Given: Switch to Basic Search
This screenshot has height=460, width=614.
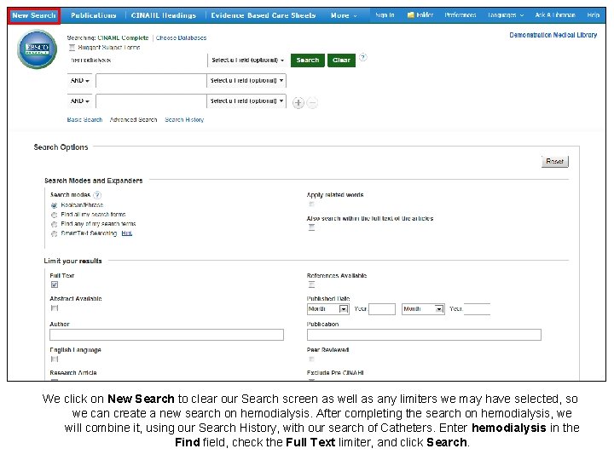Looking at the screenshot, I should (x=84, y=120).
